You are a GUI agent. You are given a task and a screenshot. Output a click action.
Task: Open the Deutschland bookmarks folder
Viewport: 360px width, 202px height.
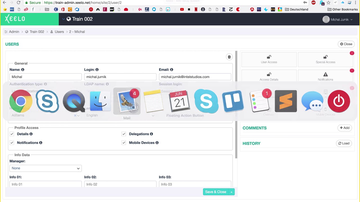pos(296,9)
